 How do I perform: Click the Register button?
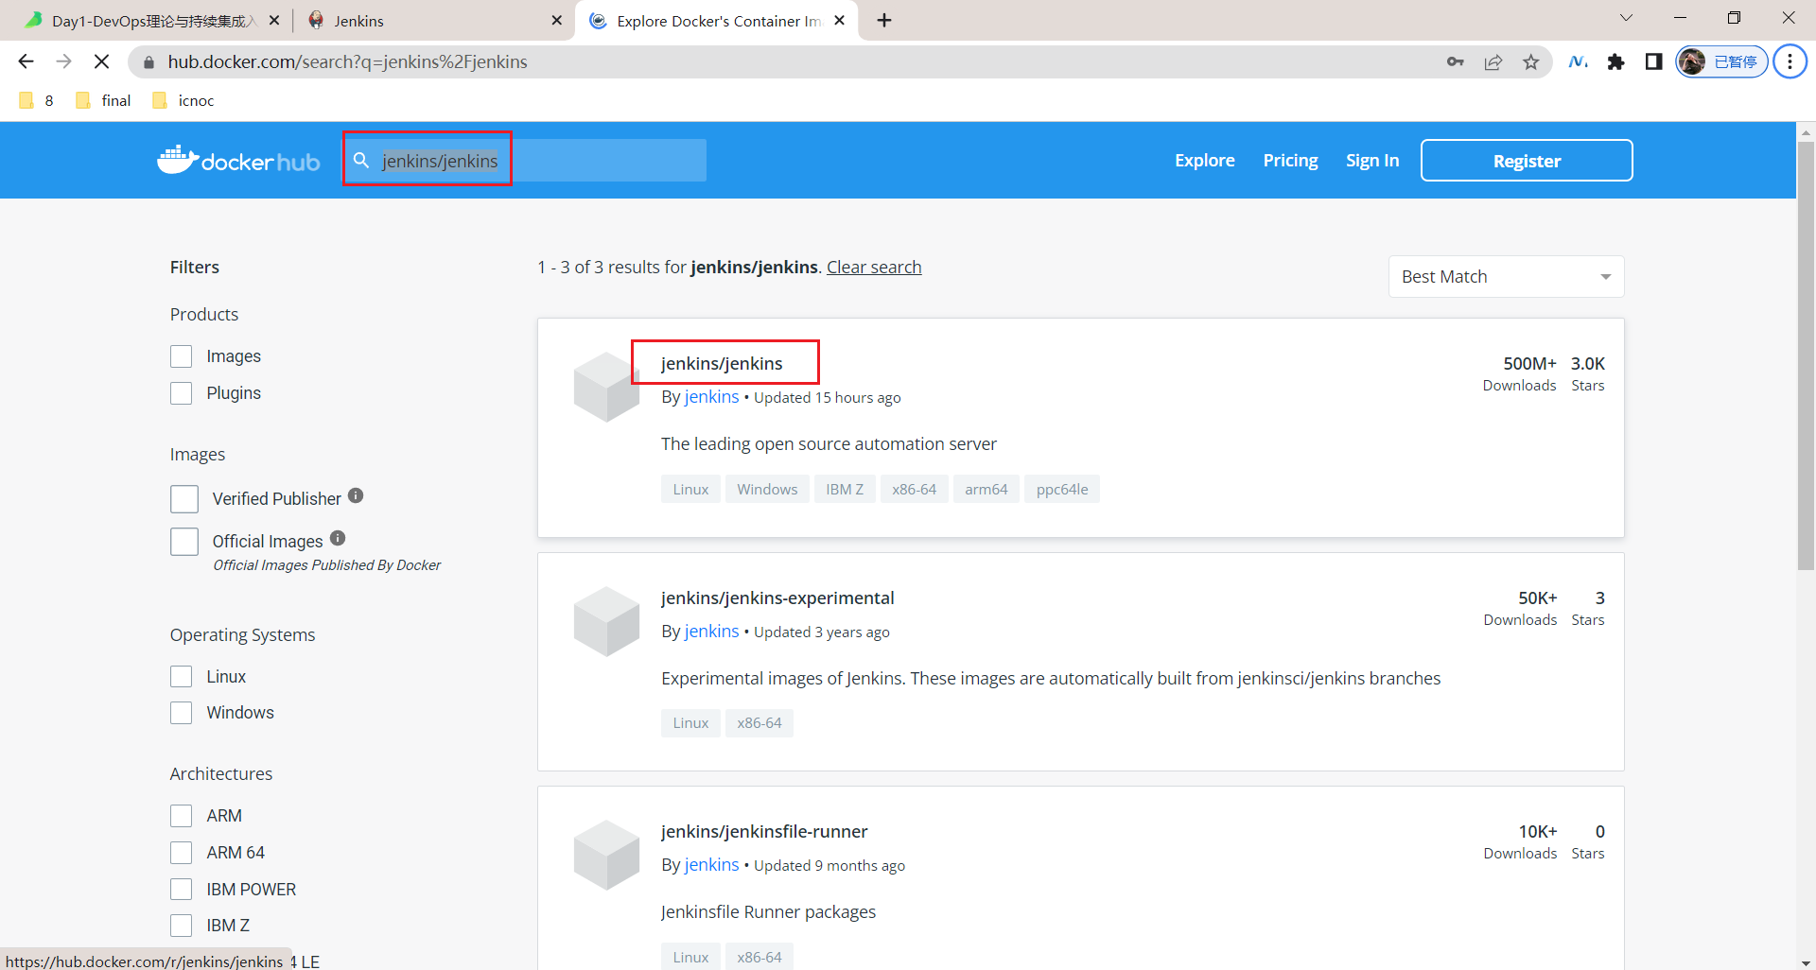click(x=1527, y=161)
